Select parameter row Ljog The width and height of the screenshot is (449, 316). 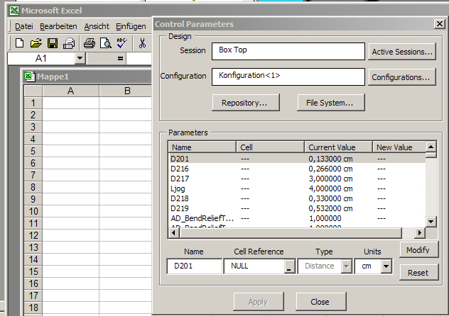(297, 188)
